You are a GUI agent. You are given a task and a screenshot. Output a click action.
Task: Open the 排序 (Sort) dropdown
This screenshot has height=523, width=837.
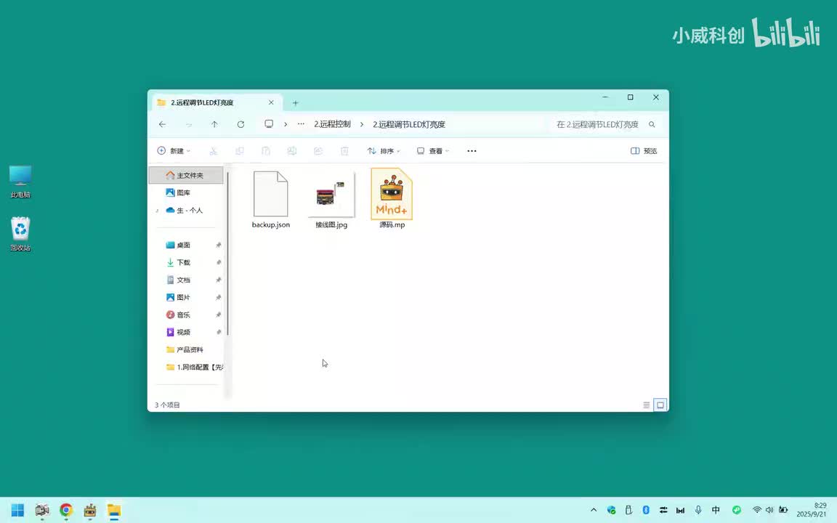coord(384,151)
